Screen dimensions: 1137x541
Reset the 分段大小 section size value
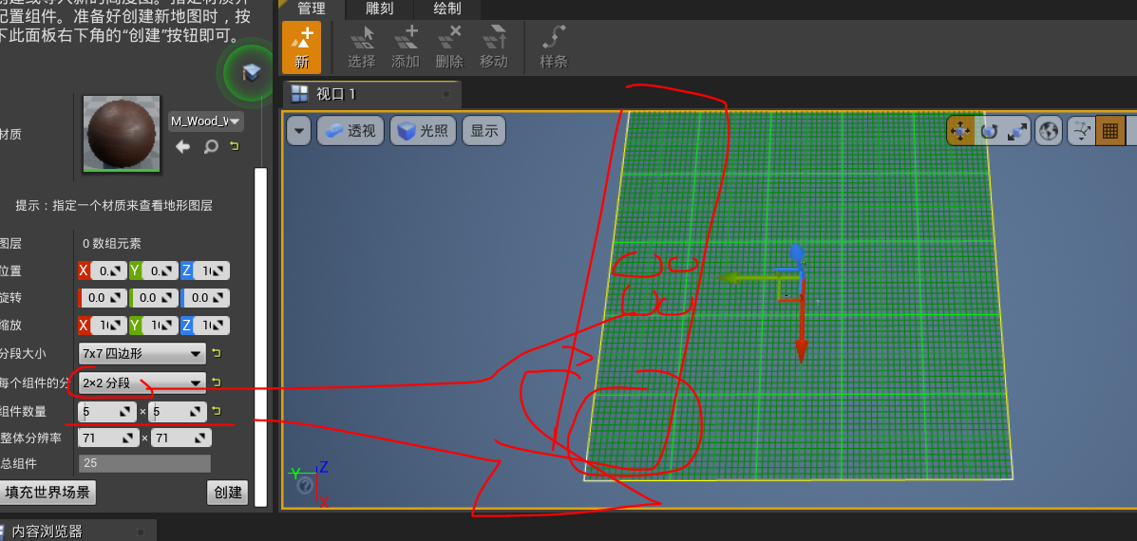216,354
